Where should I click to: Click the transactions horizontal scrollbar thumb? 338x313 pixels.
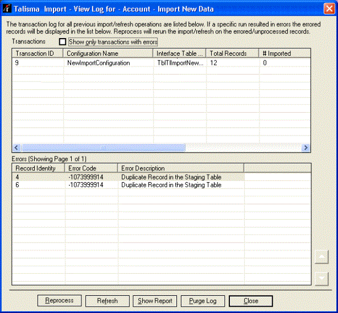pos(103,147)
